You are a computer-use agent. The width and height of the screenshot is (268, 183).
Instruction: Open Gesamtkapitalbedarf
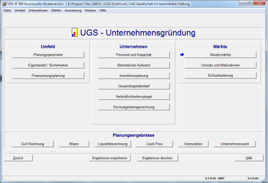point(134,86)
